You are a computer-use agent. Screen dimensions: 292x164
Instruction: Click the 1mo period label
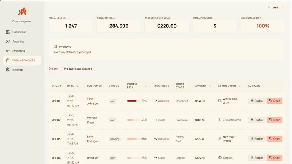(276, 8)
